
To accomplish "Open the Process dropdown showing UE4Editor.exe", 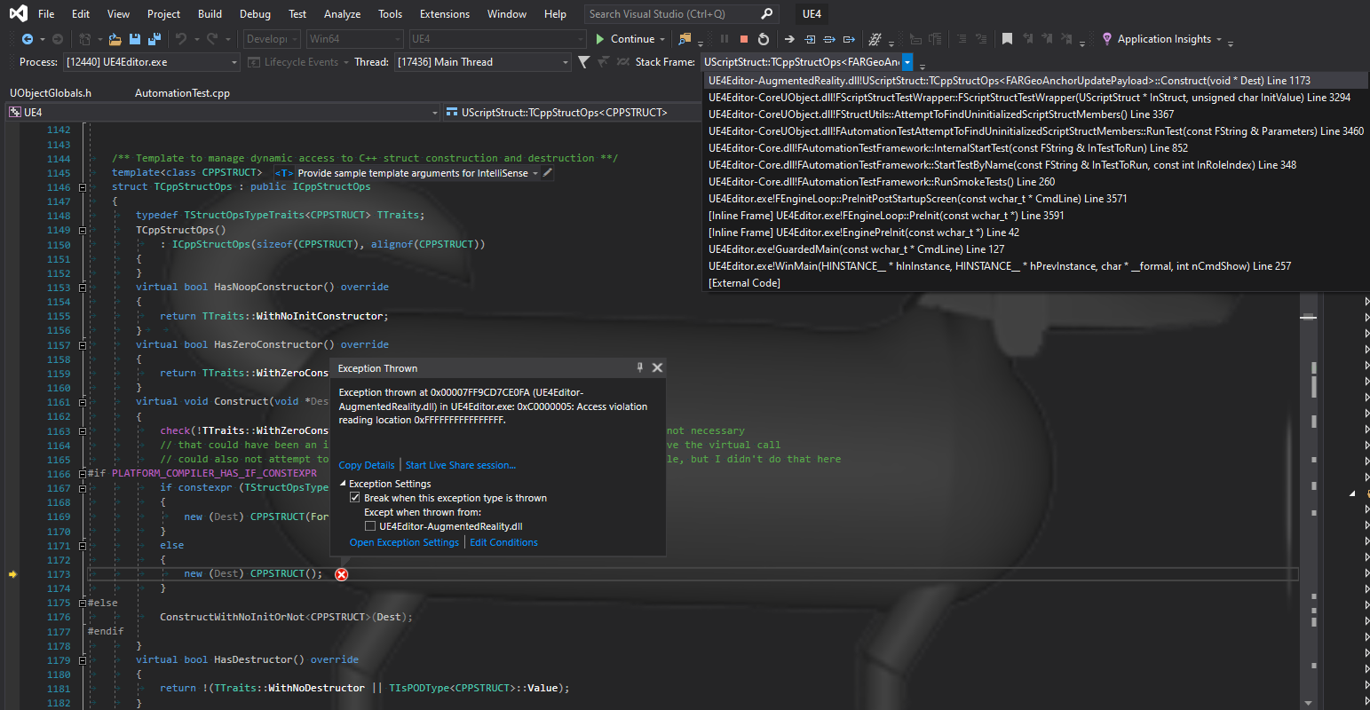I will (151, 62).
